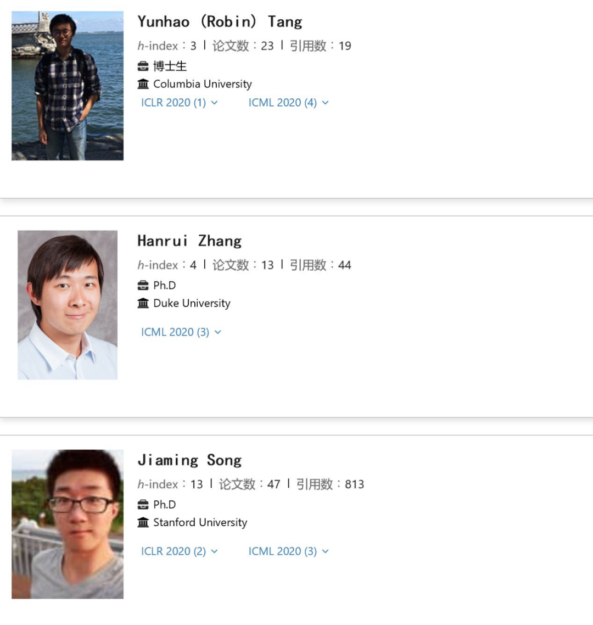Click the briefcase icon beside 博士生
593x625 pixels.
click(x=143, y=66)
